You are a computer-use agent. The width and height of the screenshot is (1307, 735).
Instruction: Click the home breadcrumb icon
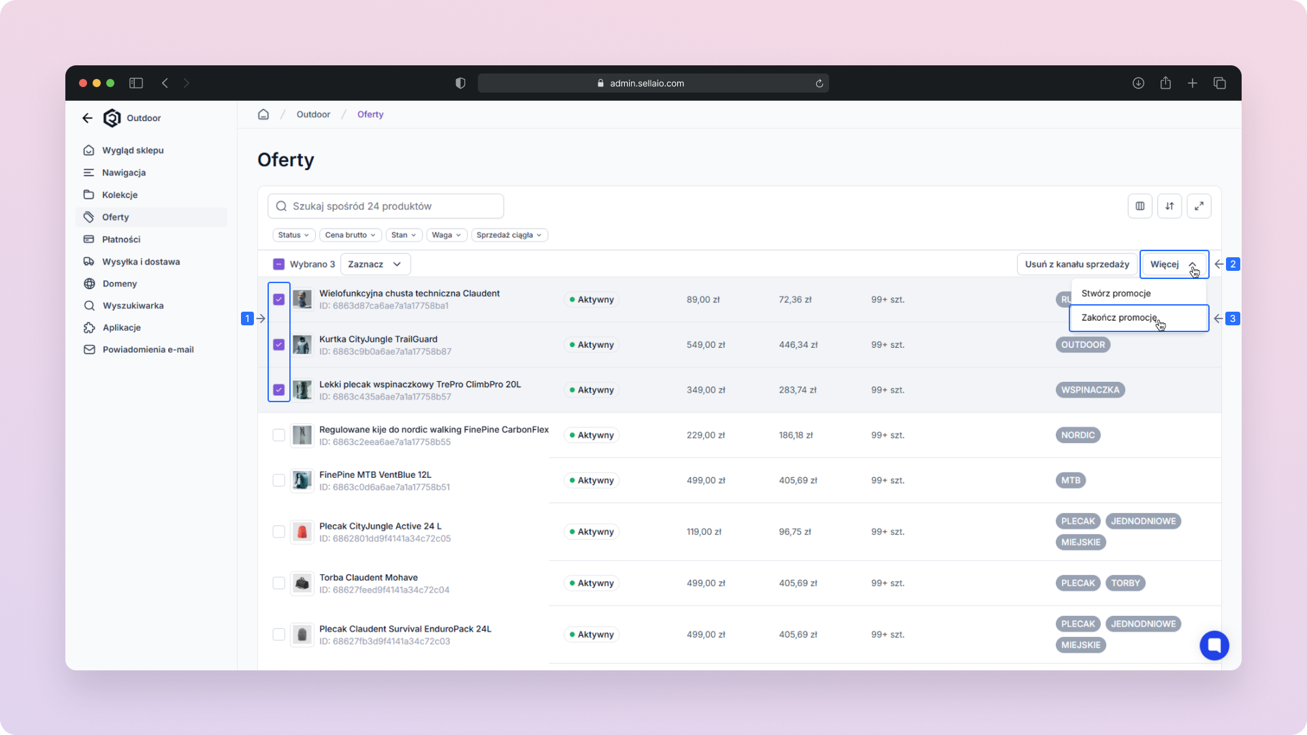[263, 114]
